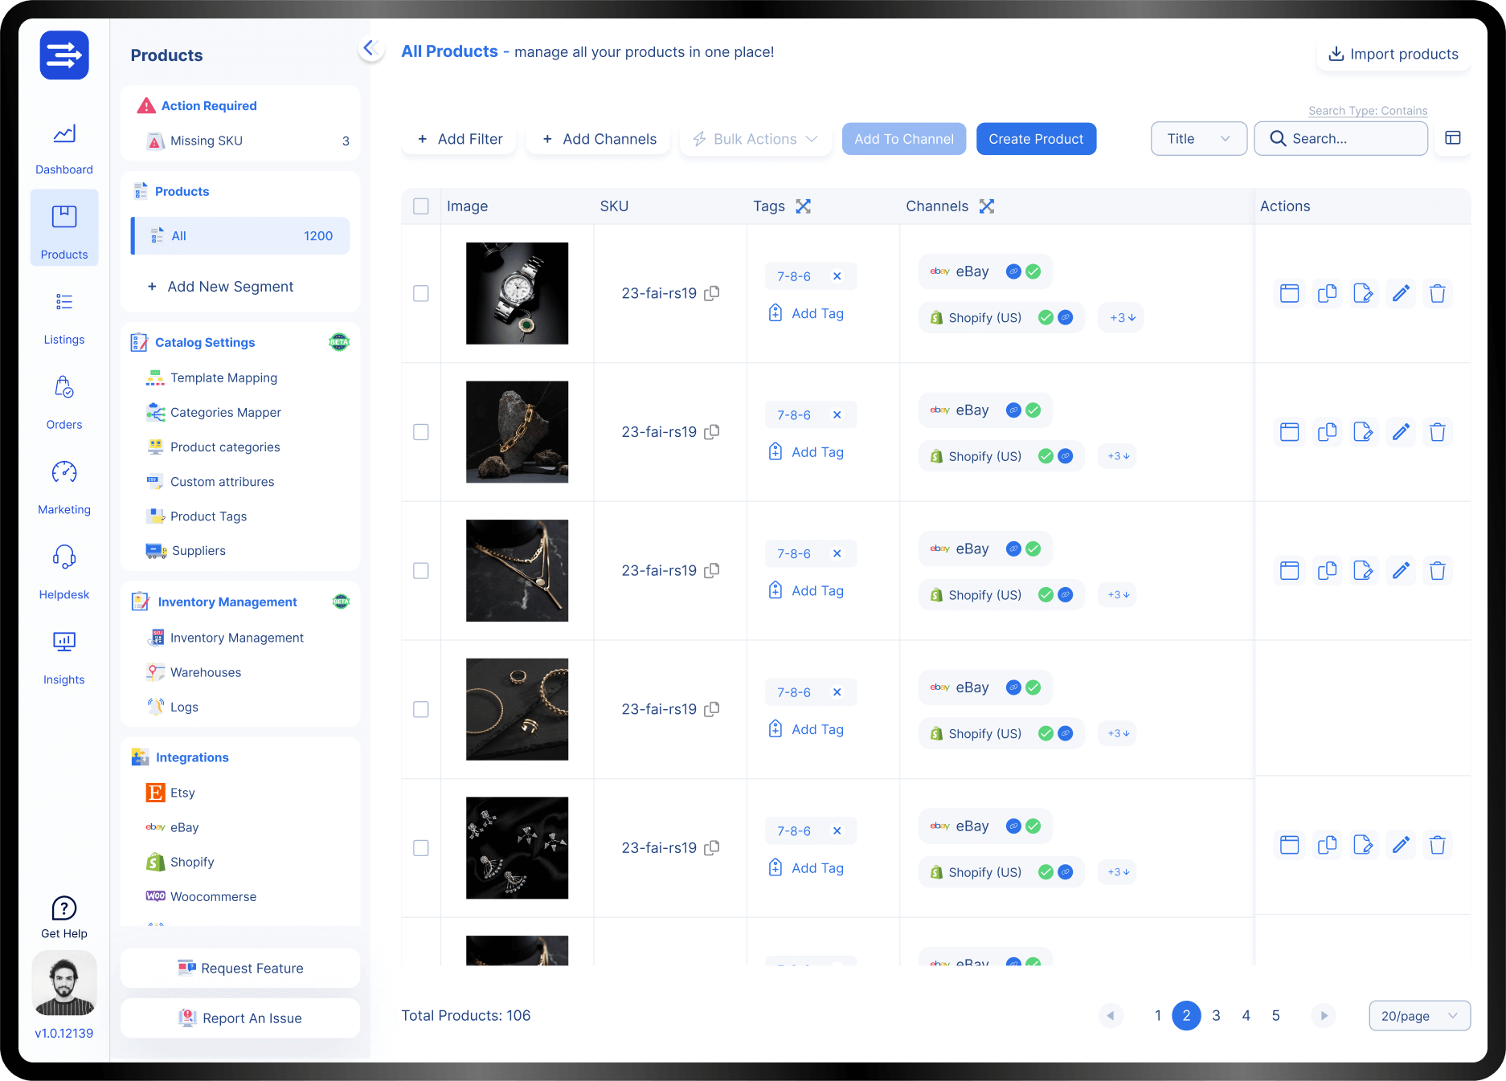Viewport: 1506px width, 1081px height.
Task: Tick the select-all checkbox in the table header
Action: pos(421,206)
